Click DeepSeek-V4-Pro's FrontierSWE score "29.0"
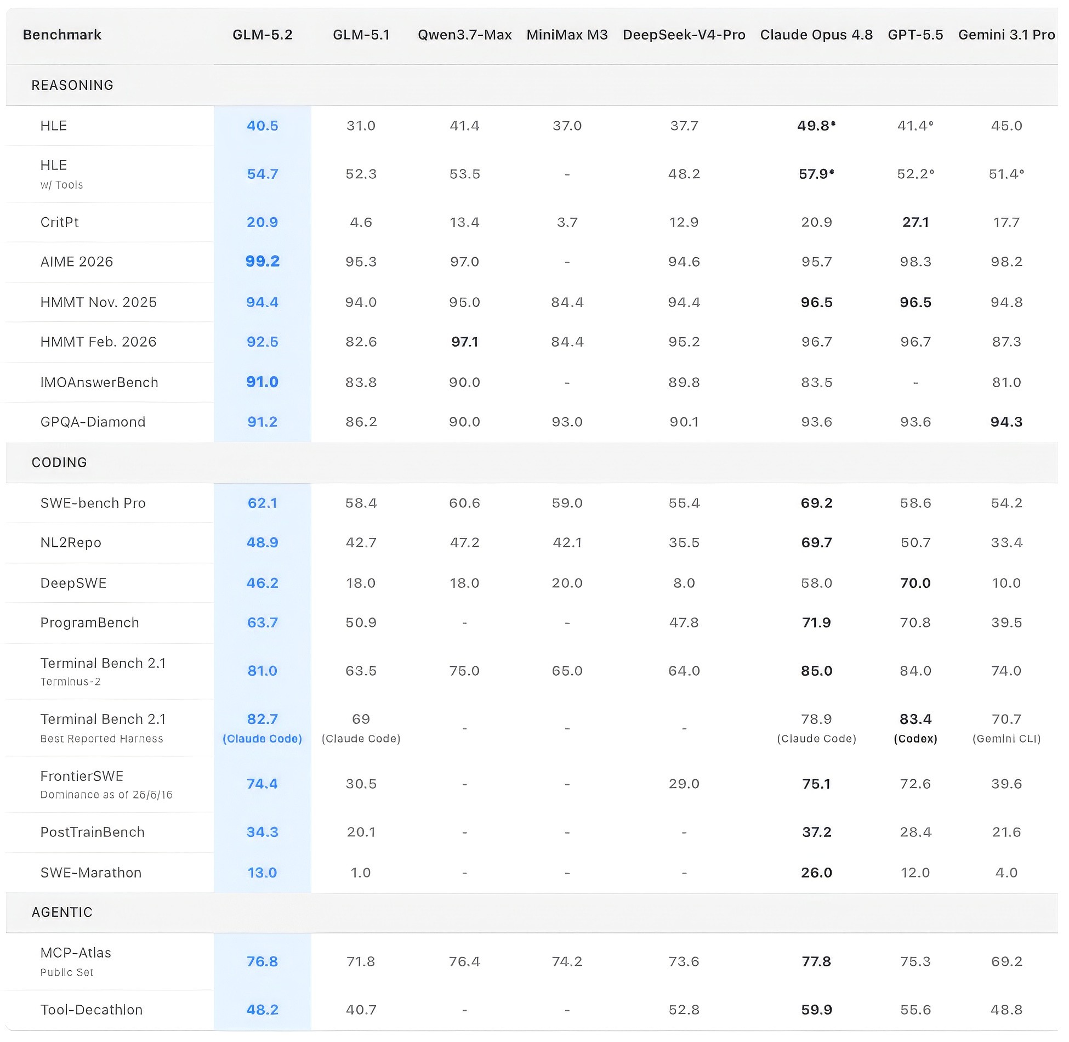The image size is (1069, 1042). pyautogui.click(x=684, y=784)
